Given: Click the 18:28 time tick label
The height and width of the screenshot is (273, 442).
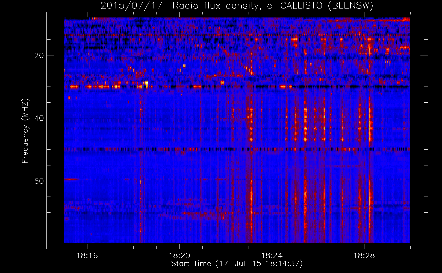Looking at the screenshot, I should tap(364, 256).
